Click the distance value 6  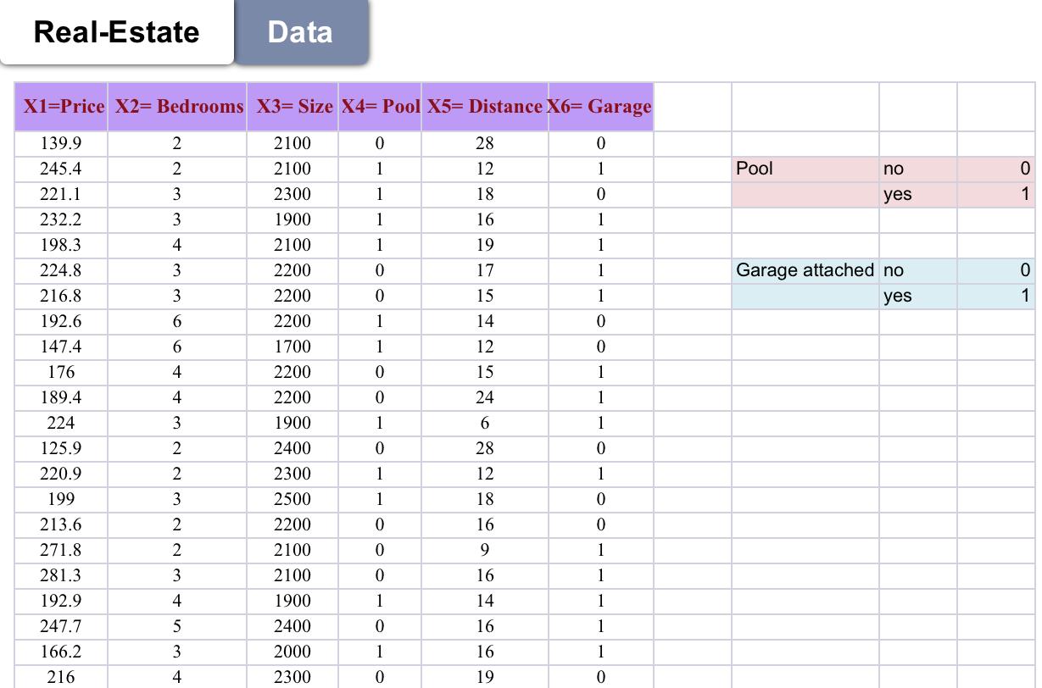(486, 423)
